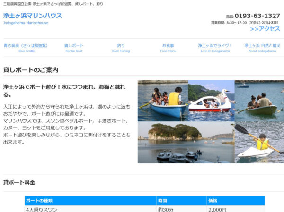Click the green rowboat couple photo
The width and height of the screenshot is (284, 212).
(x=259, y=101)
